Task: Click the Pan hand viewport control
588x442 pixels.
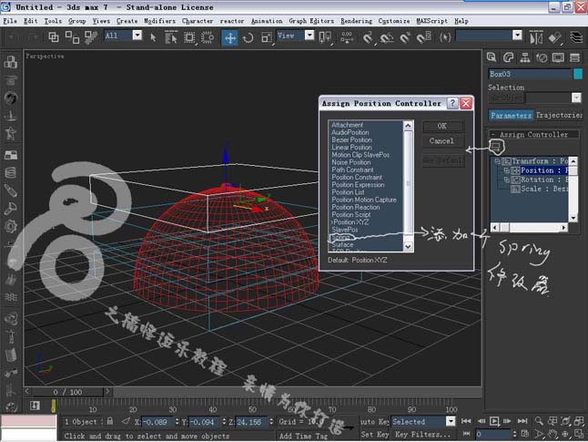Action: point(552,434)
